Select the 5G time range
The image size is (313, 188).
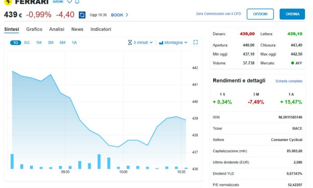[27, 43]
